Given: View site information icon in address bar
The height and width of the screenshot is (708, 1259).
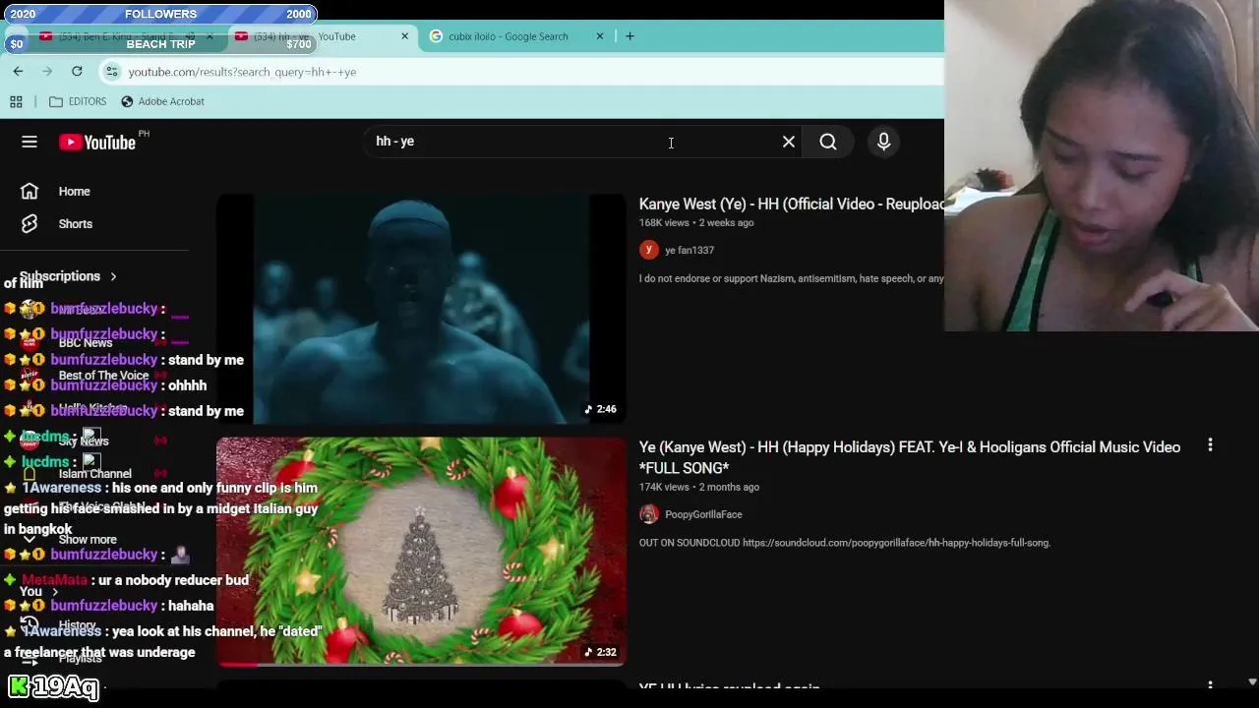Looking at the screenshot, I should (x=112, y=71).
